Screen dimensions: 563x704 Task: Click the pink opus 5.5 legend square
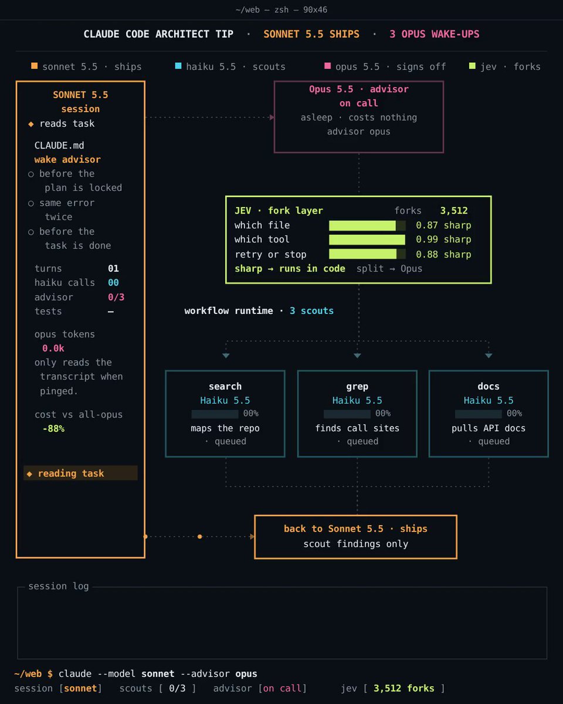pos(327,66)
